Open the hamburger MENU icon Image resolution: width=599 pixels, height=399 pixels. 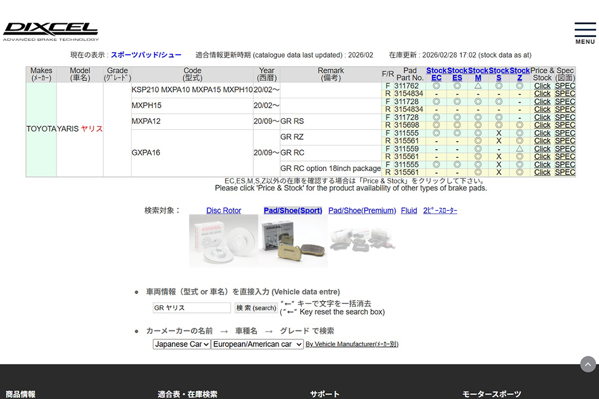pyautogui.click(x=585, y=33)
